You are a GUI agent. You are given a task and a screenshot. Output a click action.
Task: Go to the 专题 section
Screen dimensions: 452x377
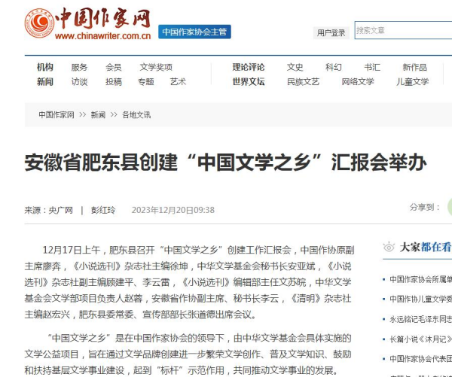point(146,82)
